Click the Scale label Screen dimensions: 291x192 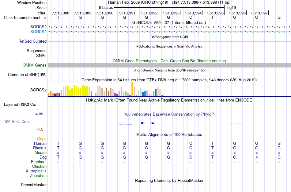tap(42, 8)
